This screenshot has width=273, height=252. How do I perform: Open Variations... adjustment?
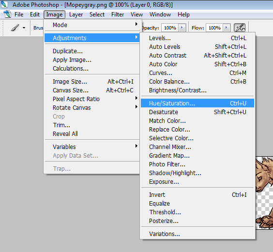click(x=197, y=234)
